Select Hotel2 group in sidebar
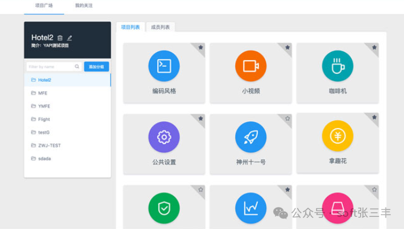This screenshot has width=404, height=229. (68, 80)
